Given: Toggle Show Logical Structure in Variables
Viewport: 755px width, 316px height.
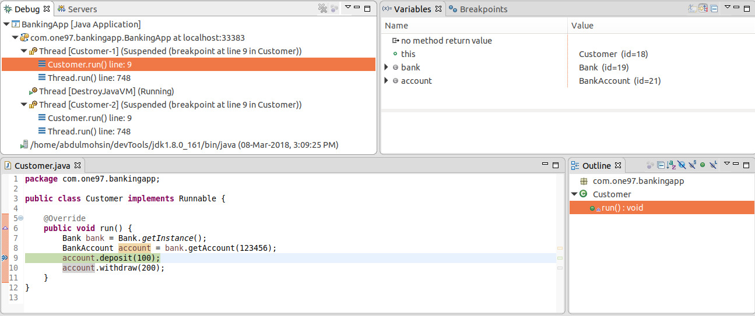Looking at the screenshot, I should (x=703, y=9).
